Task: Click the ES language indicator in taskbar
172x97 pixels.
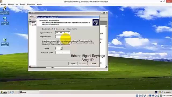Action: tap(156, 92)
